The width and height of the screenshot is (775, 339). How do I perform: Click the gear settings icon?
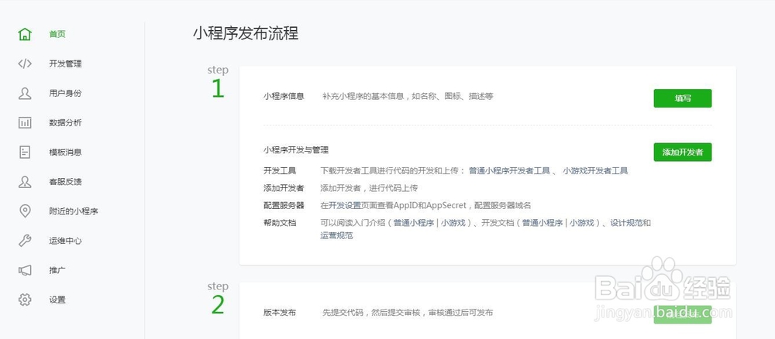pos(25,300)
